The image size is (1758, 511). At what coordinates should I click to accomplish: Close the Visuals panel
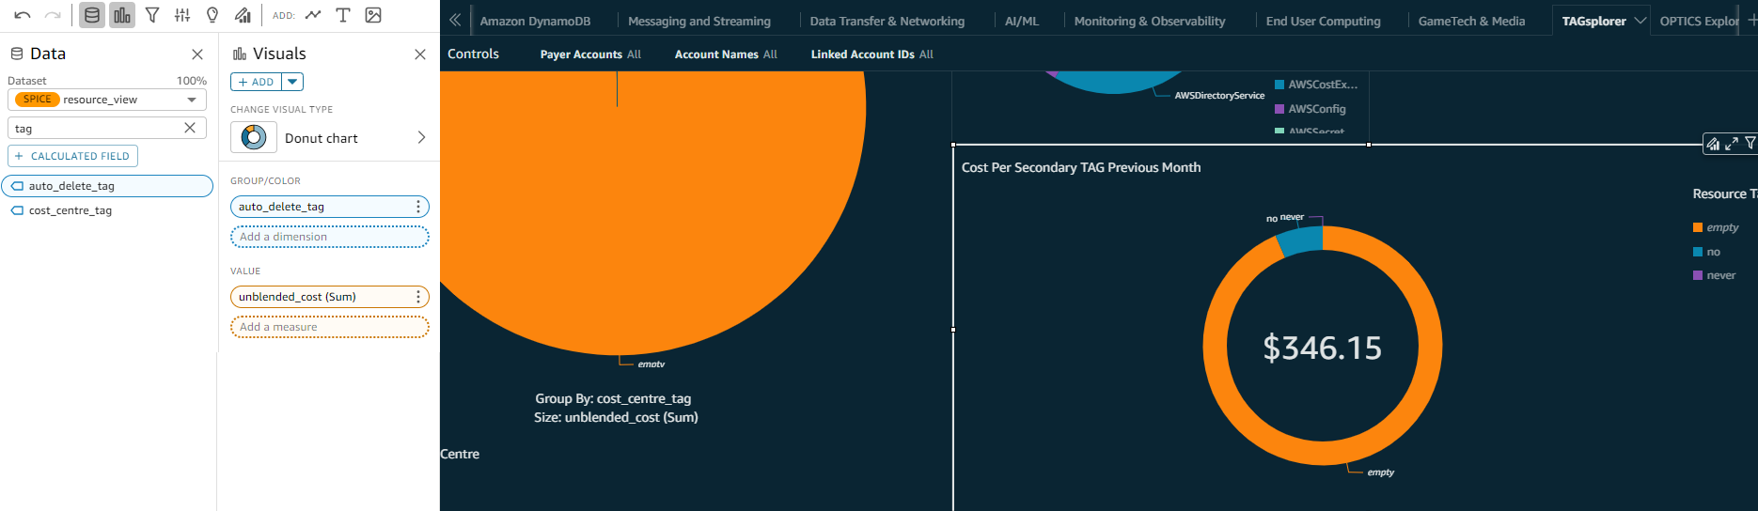coord(420,54)
